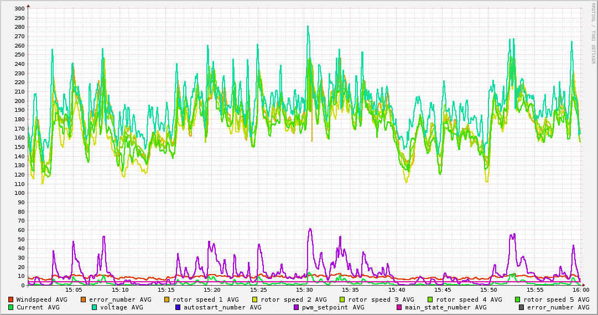Click the blue autostart_number AVG swatch
The image size is (598, 315).
coord(178,307)
